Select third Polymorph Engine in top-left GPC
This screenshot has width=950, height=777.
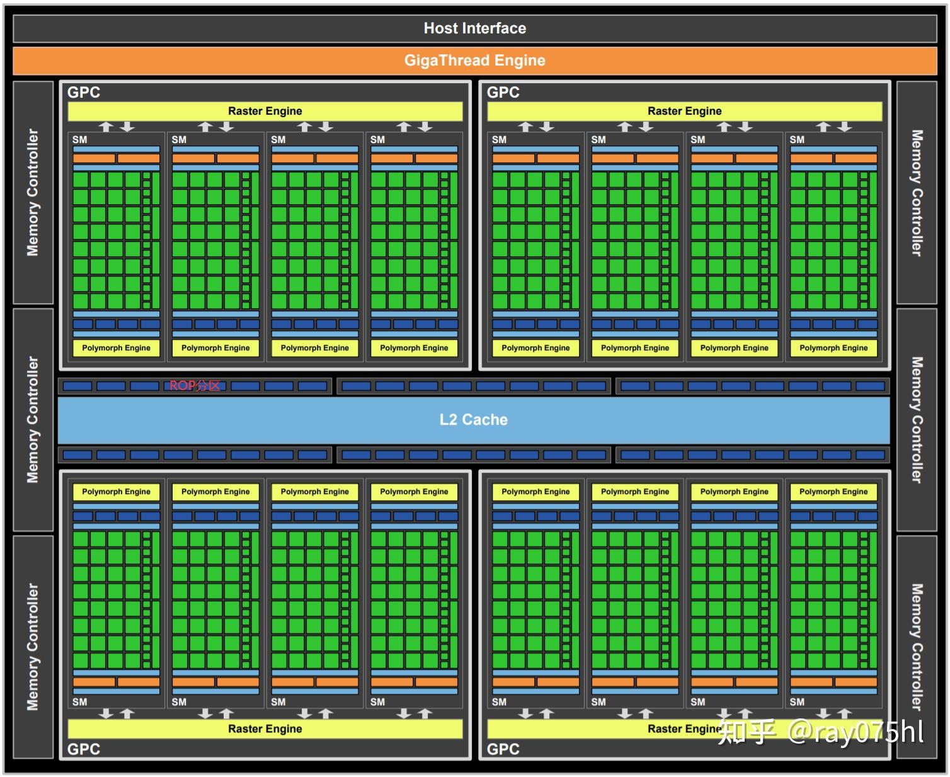(x=315, y=348)
